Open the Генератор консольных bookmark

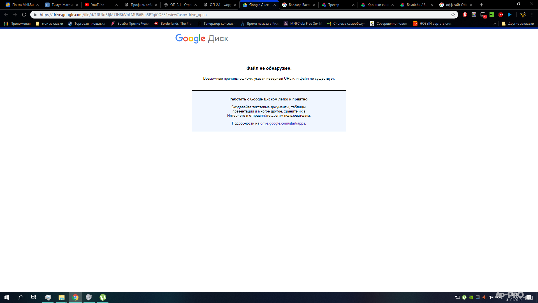click(216, 24)
